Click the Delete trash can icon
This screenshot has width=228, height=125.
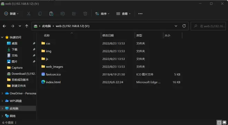point(85,14)
